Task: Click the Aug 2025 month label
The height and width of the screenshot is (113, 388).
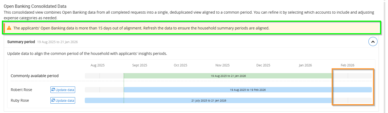Action: (97, 65)
